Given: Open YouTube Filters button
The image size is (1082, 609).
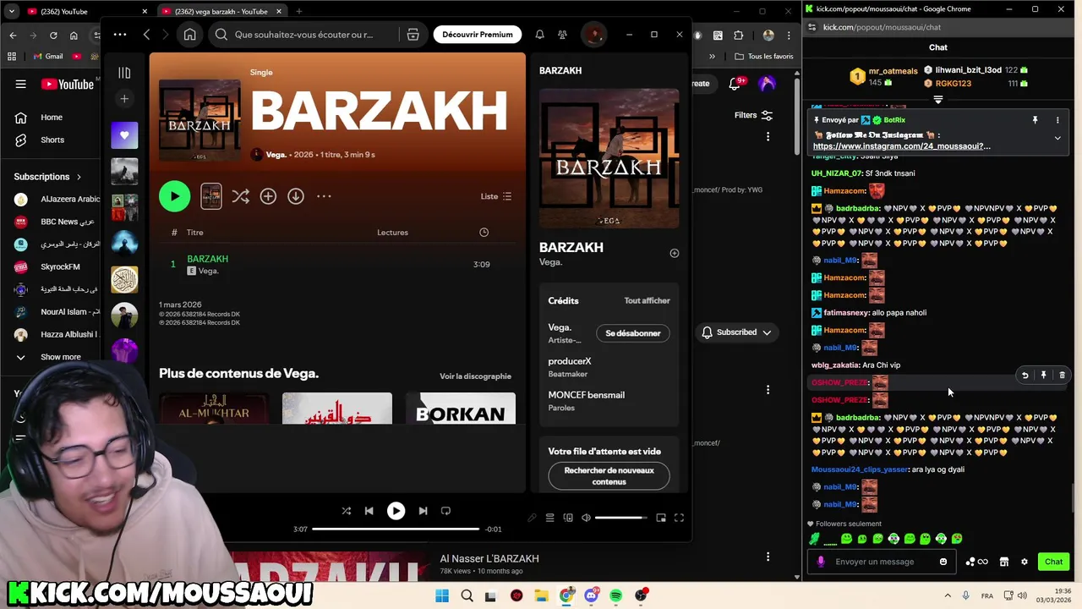Looking at the screenshot, I should tap(753, 115).
